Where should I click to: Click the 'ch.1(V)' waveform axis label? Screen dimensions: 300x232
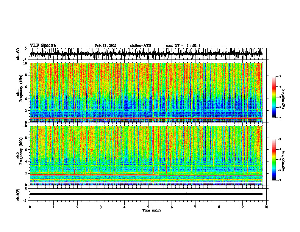click(x=18, y=54)
